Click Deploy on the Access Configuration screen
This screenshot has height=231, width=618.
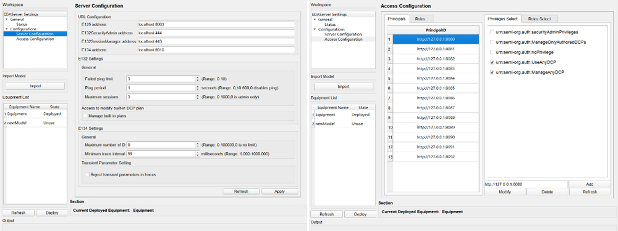(x=360, y=214)
